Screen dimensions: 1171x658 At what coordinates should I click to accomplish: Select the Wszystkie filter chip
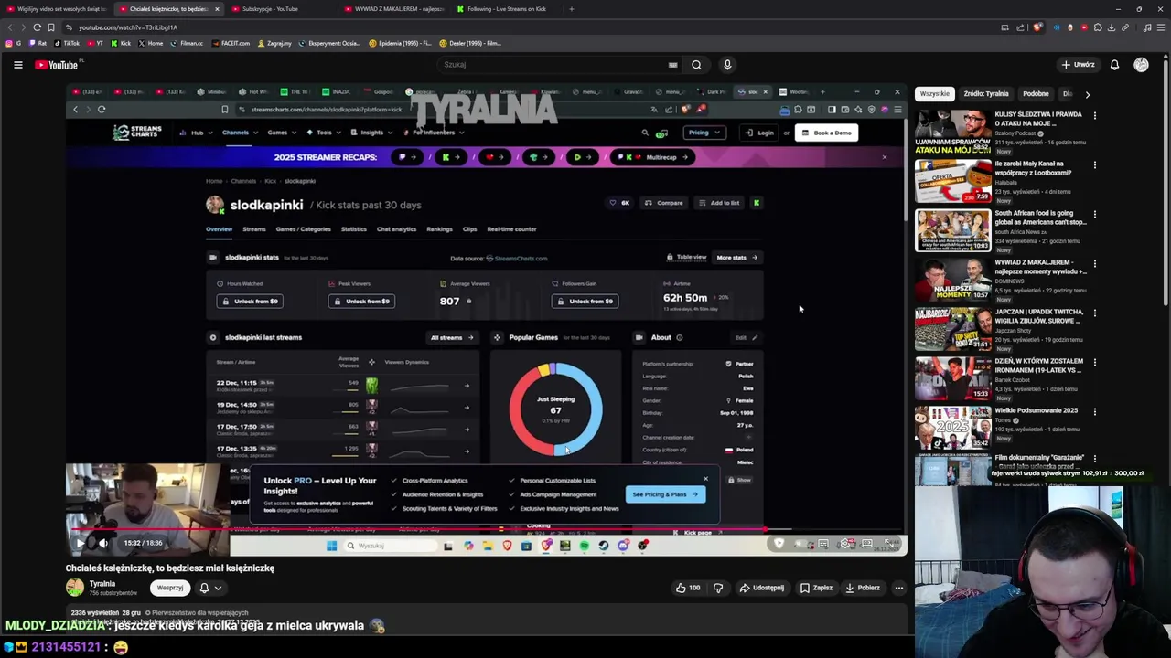935,94
